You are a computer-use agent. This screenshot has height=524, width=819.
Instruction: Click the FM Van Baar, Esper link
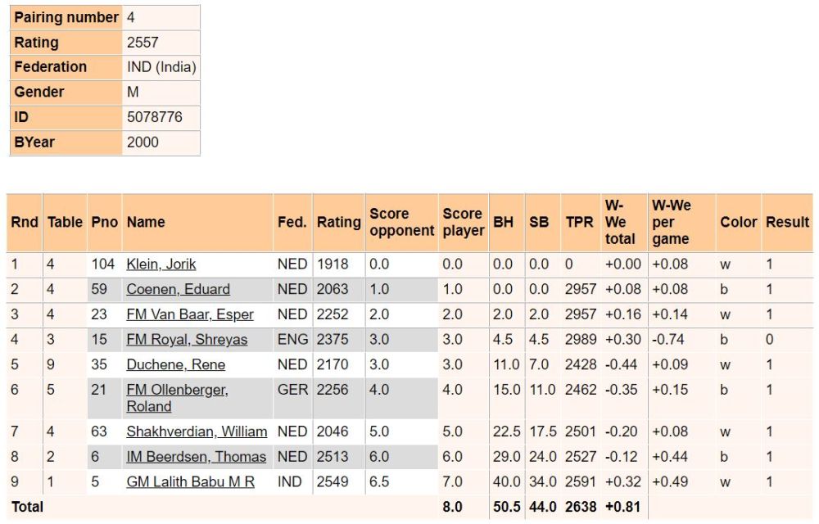click(x=189, y=314)
